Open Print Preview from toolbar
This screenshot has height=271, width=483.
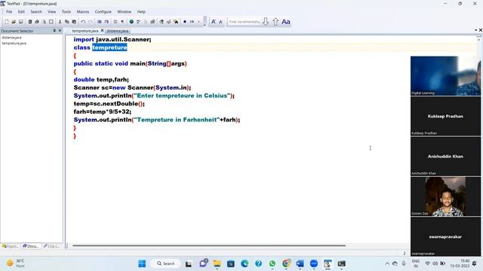click(x=44, y=22)
